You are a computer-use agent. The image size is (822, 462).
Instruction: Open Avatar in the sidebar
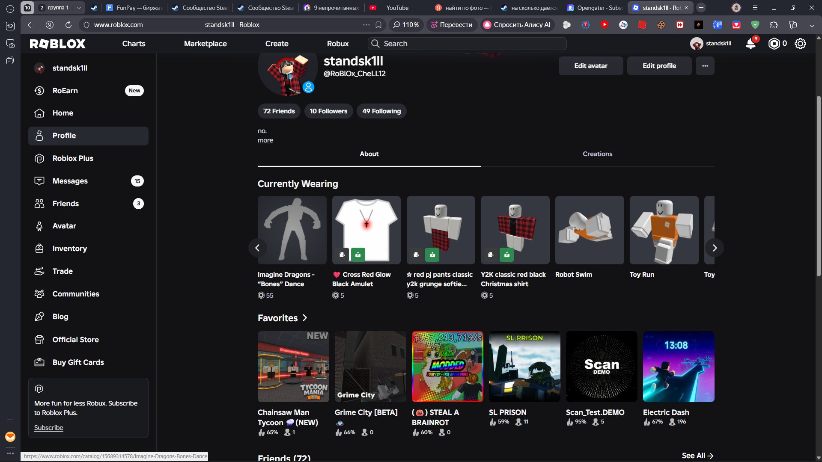coord(88,226)
